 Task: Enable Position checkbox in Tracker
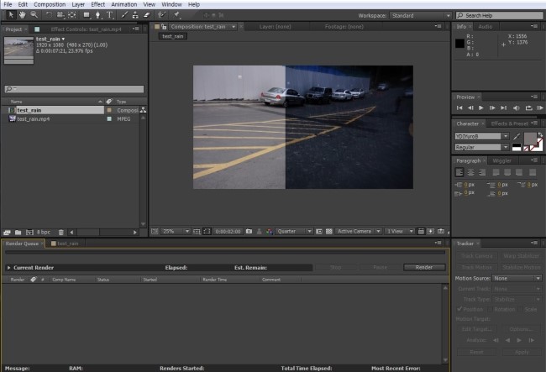[x=459, y=309]
